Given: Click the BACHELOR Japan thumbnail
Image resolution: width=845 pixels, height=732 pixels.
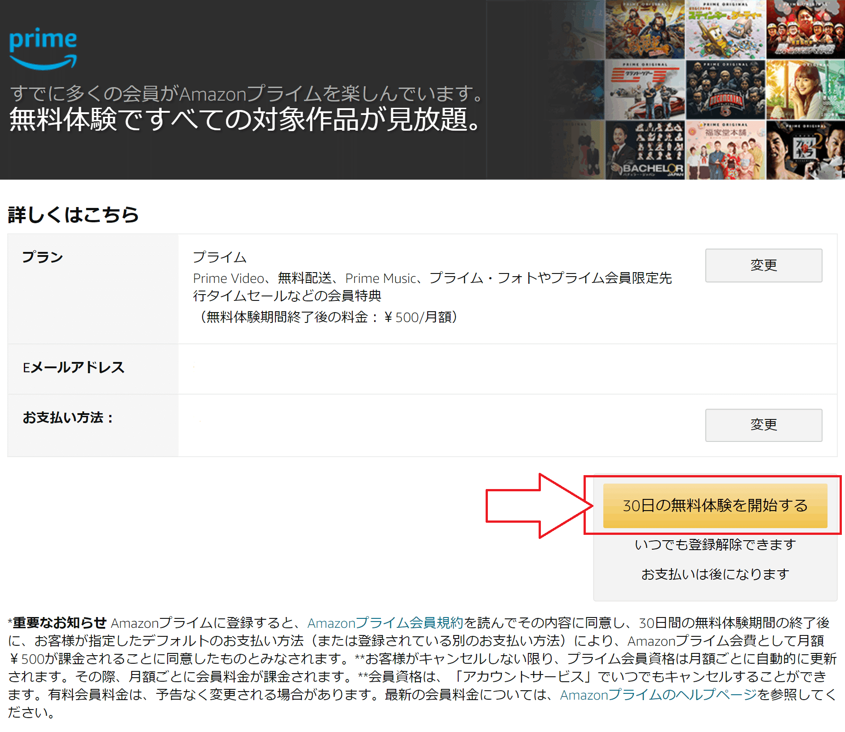Looking at the screenshot, I should [x=645, y=150].
